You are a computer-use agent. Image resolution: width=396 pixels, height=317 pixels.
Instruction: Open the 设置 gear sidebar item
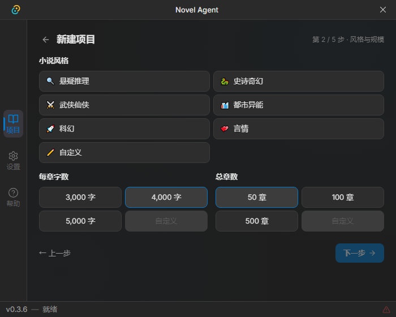pyautogui.click(x=13, y=161)
